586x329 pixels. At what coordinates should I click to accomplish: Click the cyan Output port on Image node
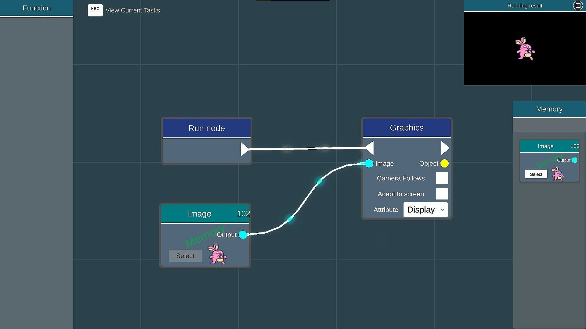point(243,235)
